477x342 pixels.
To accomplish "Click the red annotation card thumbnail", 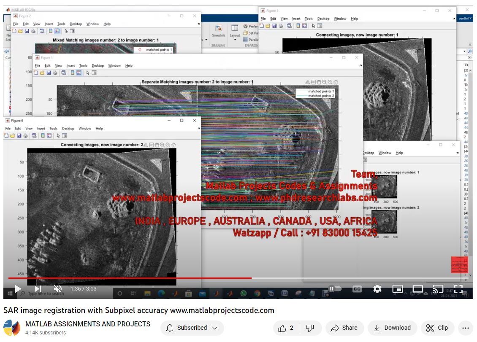I will pyautogui.click(x=459, y=265).
